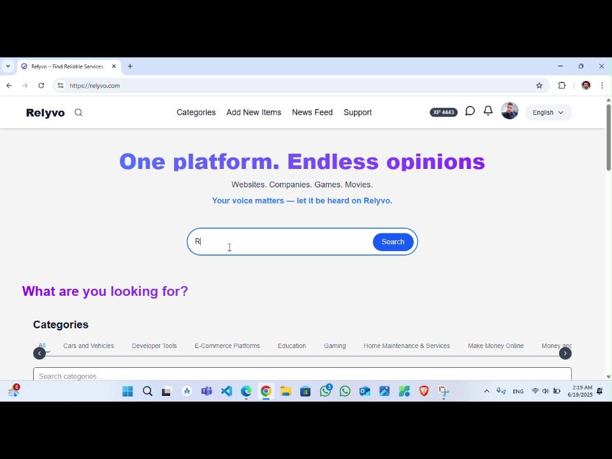Click the Search categories input field

[302, 374]
